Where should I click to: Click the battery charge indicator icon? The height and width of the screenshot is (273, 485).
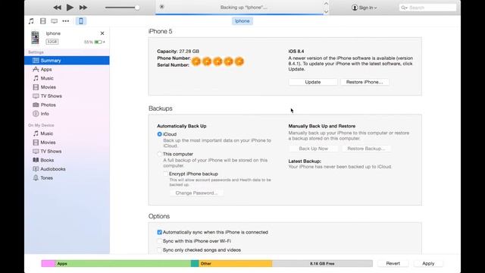pos(98,42)
